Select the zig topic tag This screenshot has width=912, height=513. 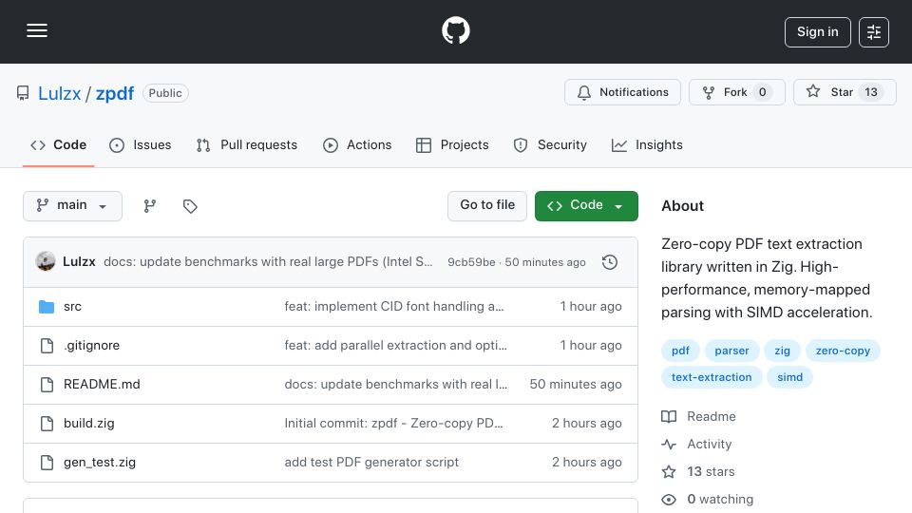[782, 351]
